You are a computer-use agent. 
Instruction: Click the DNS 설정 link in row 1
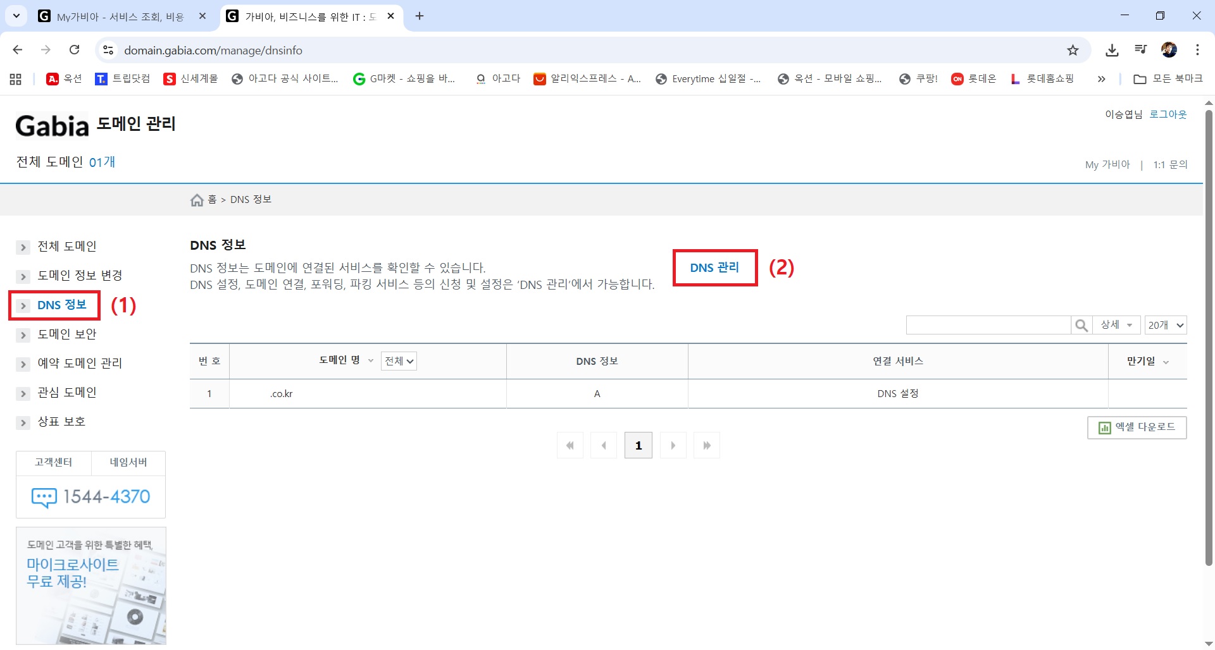pos(897,394)
